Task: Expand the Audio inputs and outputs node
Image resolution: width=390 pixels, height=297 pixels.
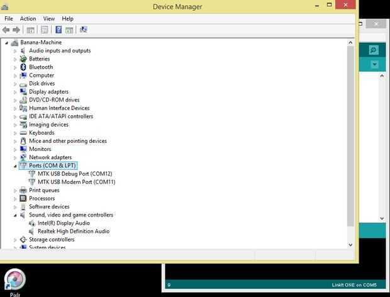Action: 15,51
